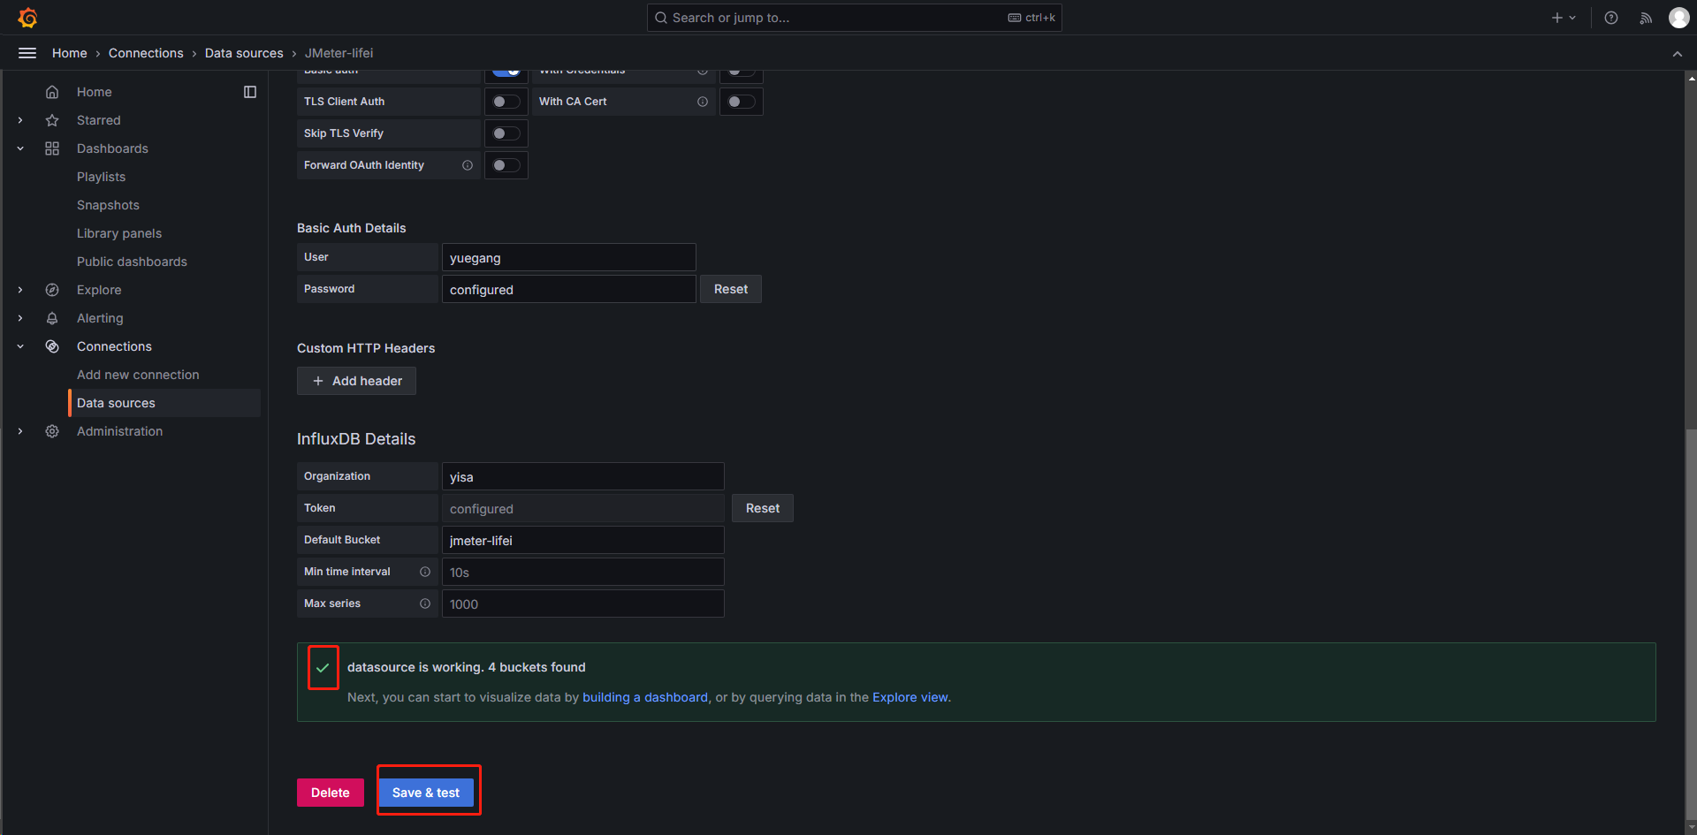1697x835 pixels.
Task: Click the Administration gear icon
Action: (52, 431)
